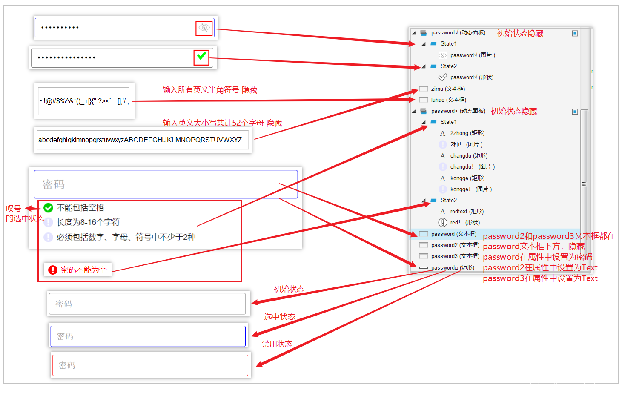Click the blue-bordered 密码 input above the validation rules
The height and width of the screenshot is (393, 622).
[166, 184]
